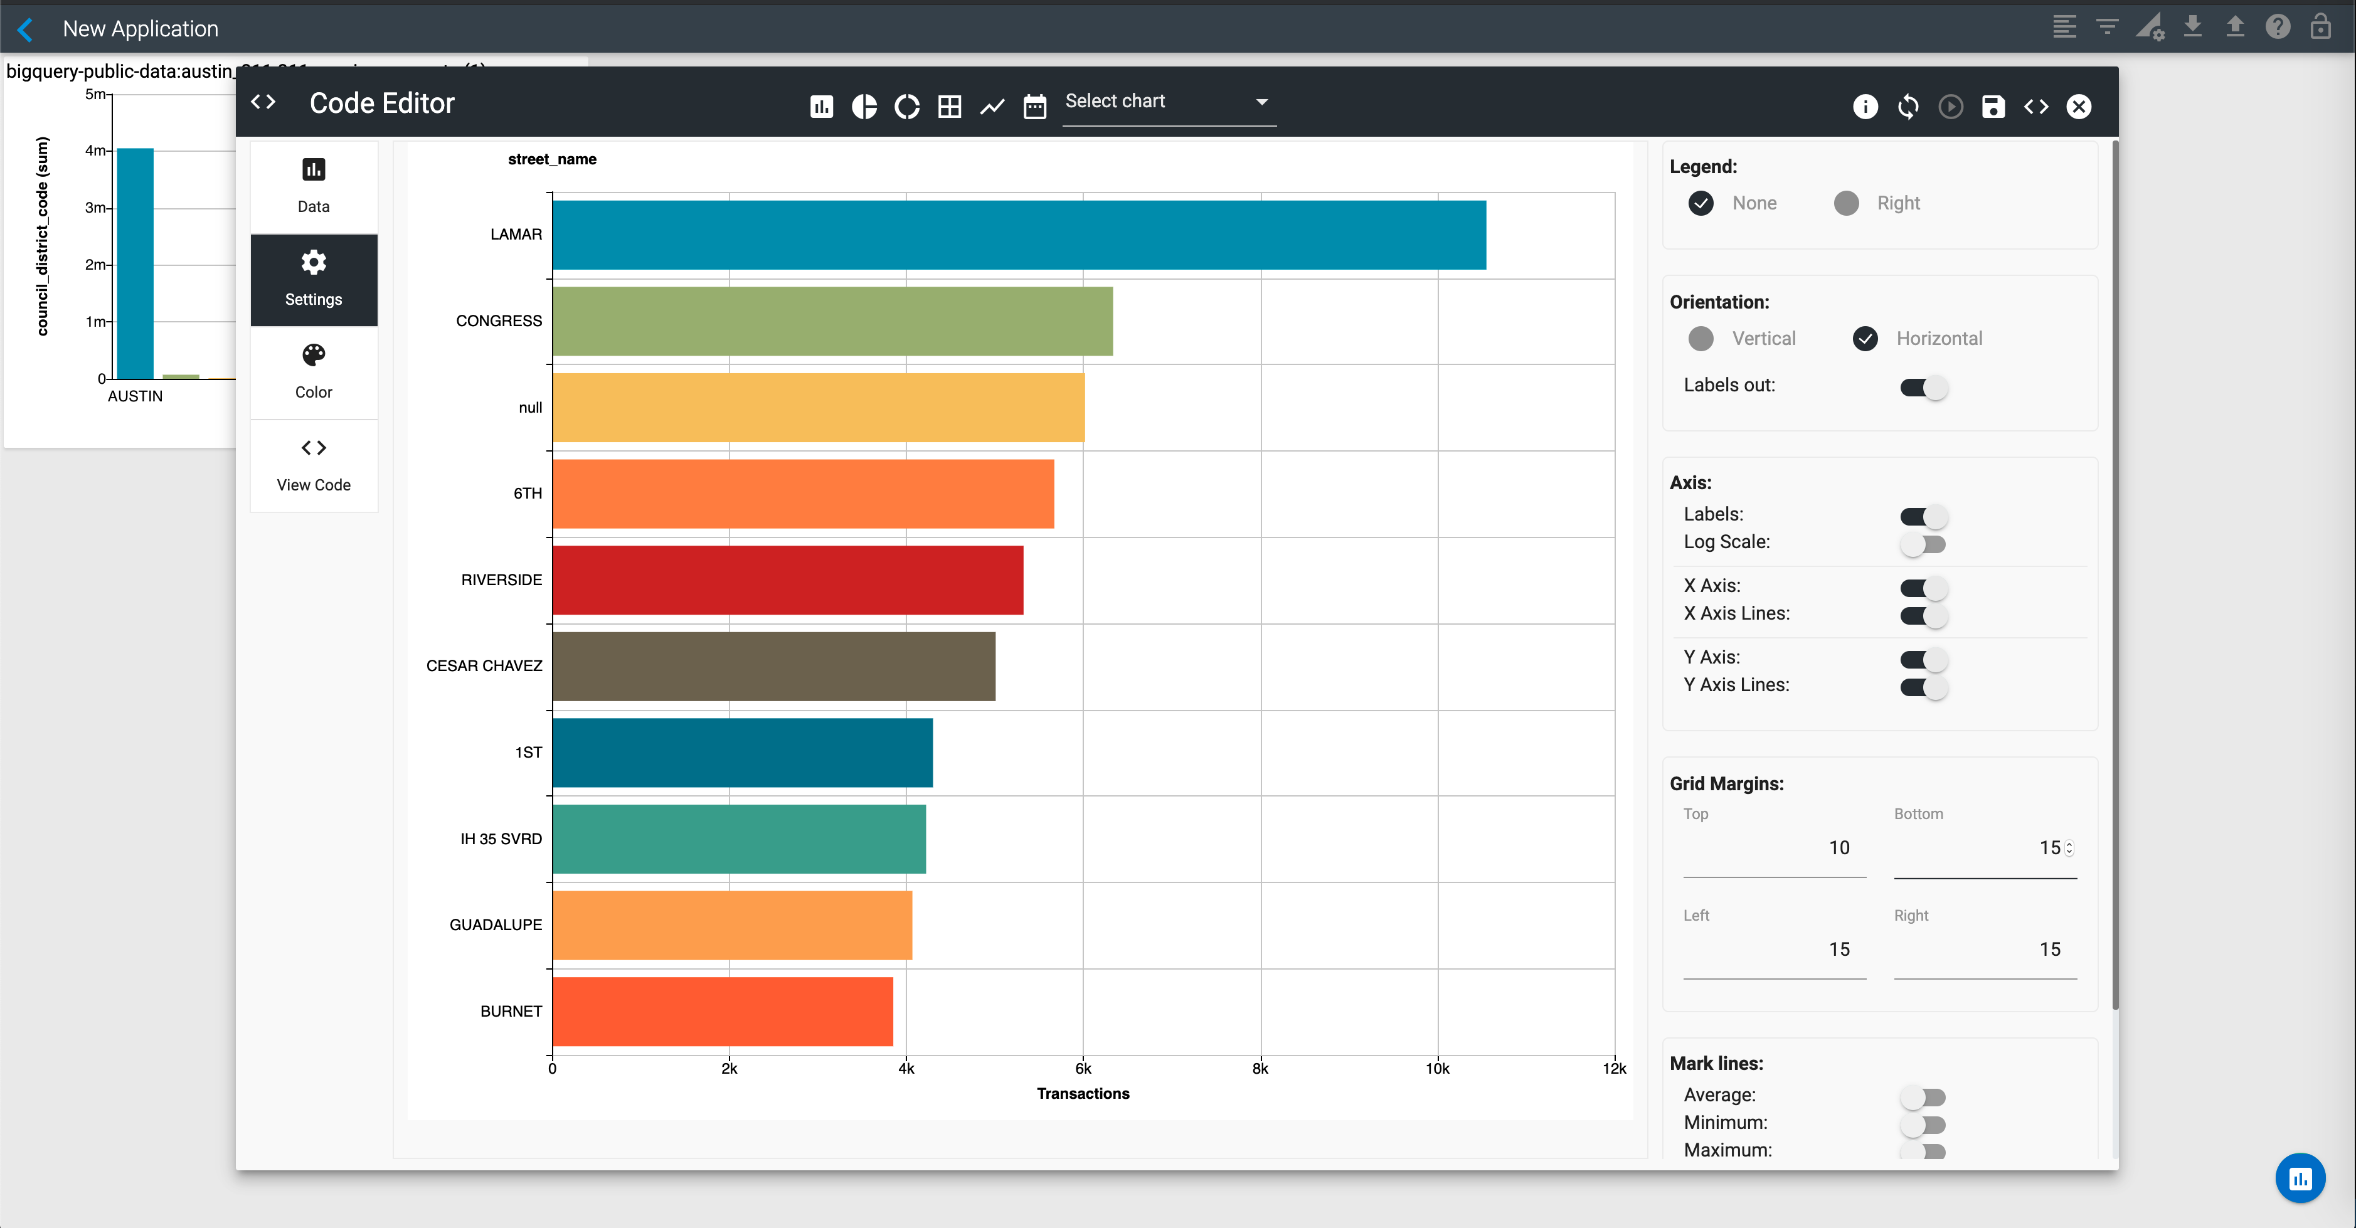Viewport: 2356px width, 1228px height.
Task: Select the donut chart type icon
Action: point(906,106)
